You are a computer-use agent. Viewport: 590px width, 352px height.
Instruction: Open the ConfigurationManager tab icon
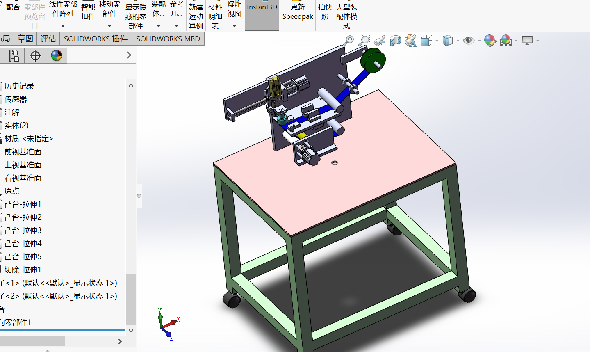coord(14,55)
